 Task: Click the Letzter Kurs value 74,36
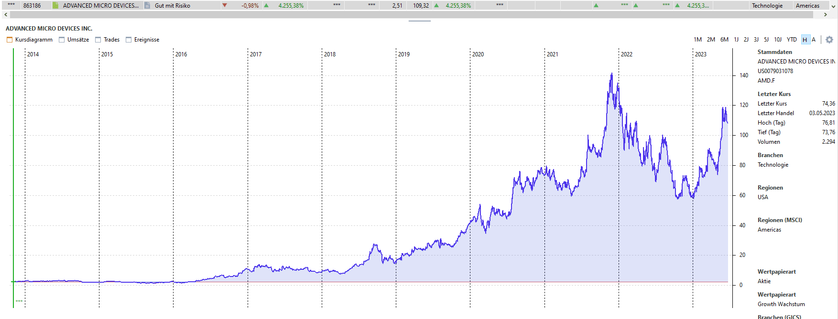tap(828, 104)
